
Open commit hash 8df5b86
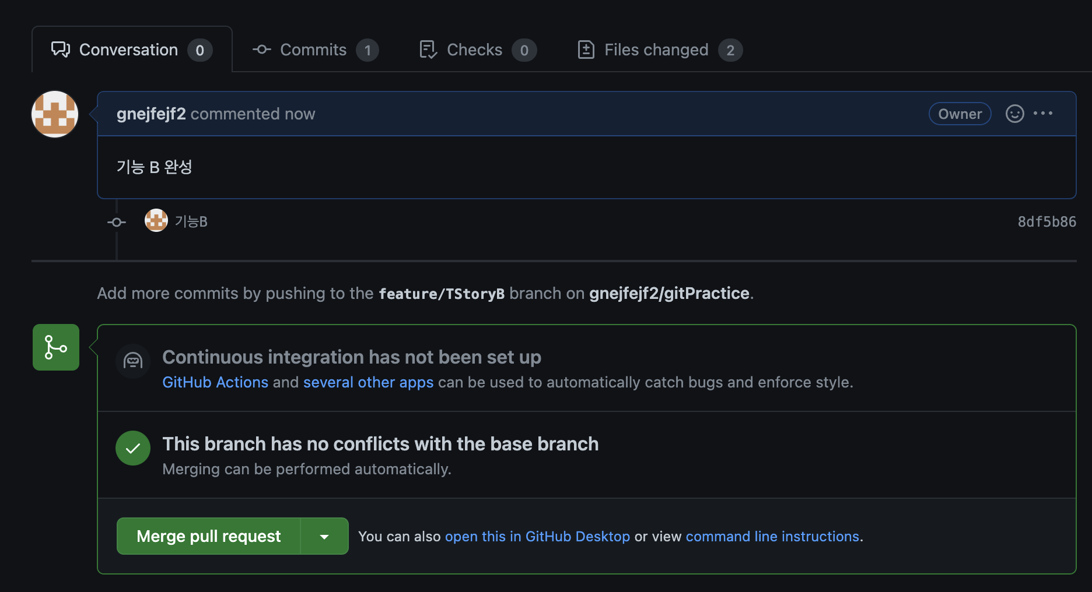[x=1046, y=222]
